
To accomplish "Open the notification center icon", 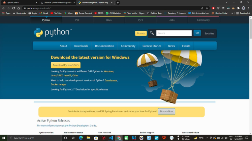I will (247, 138).
